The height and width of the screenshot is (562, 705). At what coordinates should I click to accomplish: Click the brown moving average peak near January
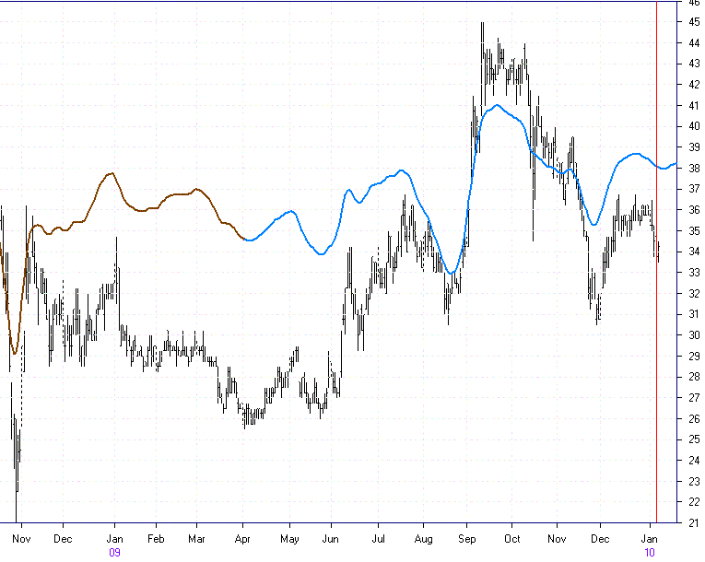point(112,173)
